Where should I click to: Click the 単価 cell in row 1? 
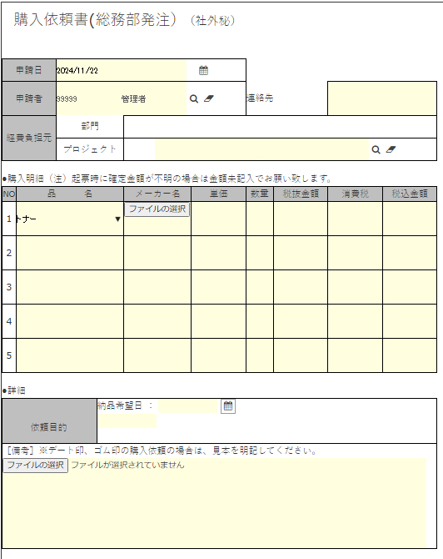(x=218, y=219)
